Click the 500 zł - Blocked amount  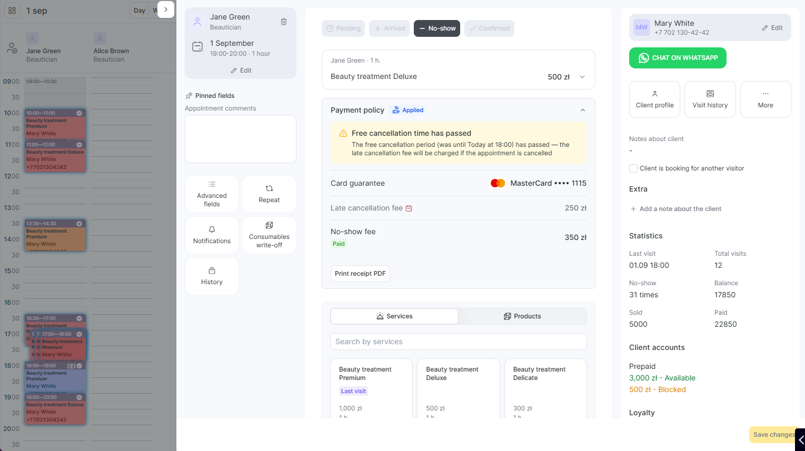(657, 389)
